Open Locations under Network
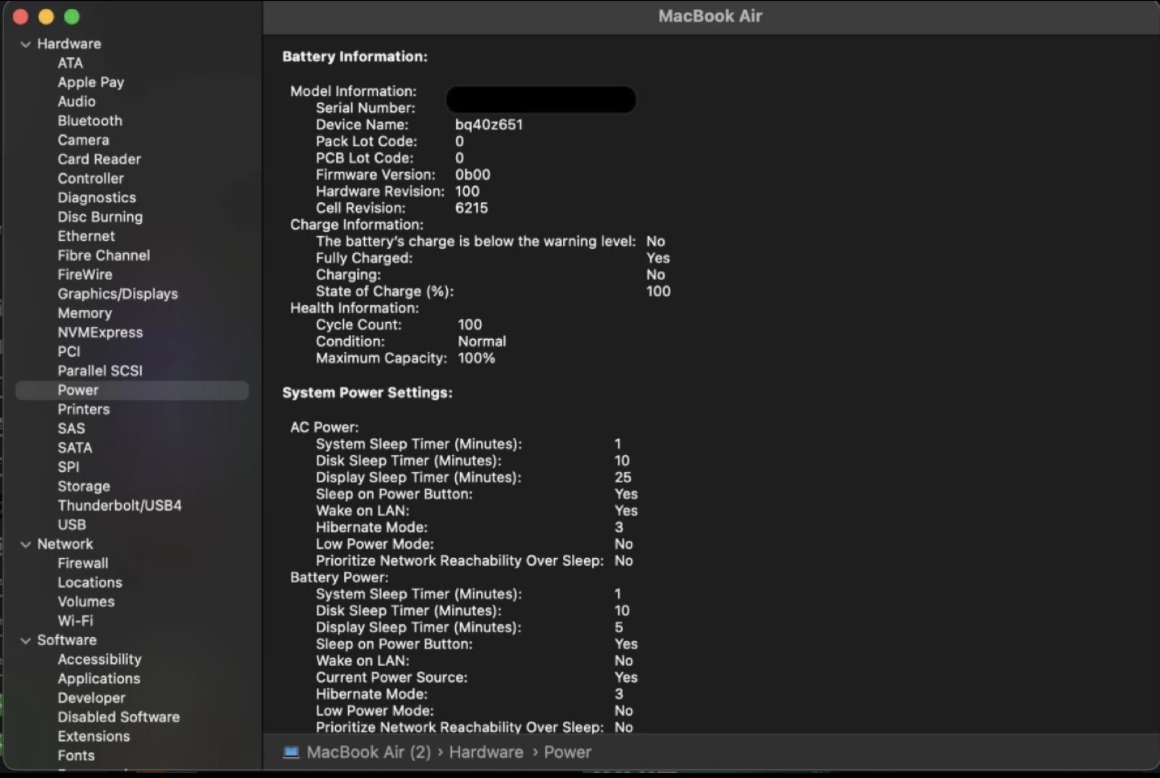1160x778 pixels. point(90,582)
